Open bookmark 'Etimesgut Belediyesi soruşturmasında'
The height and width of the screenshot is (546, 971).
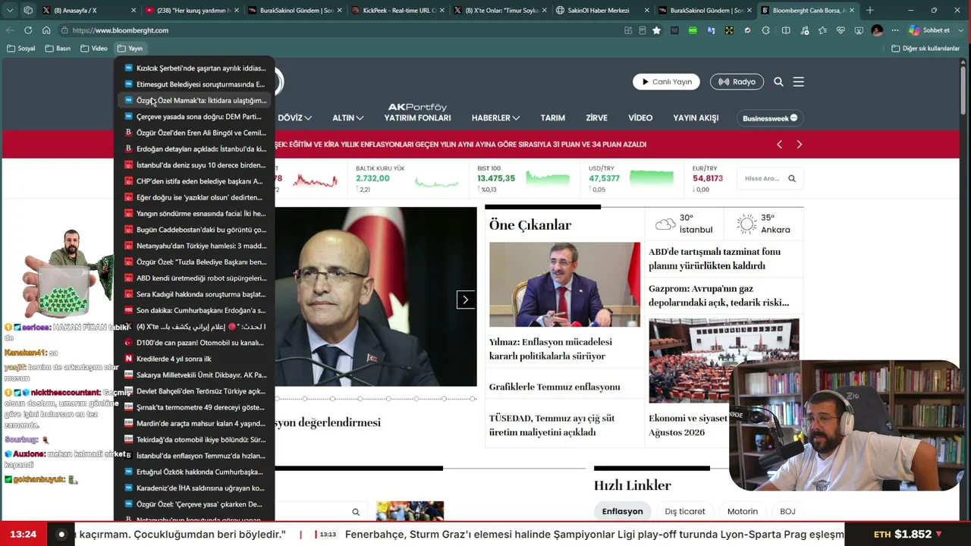point(195,84)
